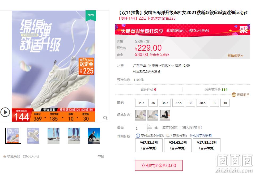
Task: Click the star icon to favorite product
Action: click(x=5, y=156)
